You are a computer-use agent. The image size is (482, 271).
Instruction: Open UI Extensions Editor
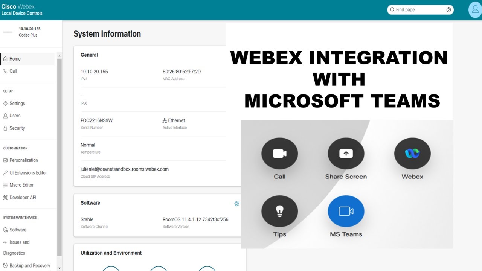pos(27,173)
